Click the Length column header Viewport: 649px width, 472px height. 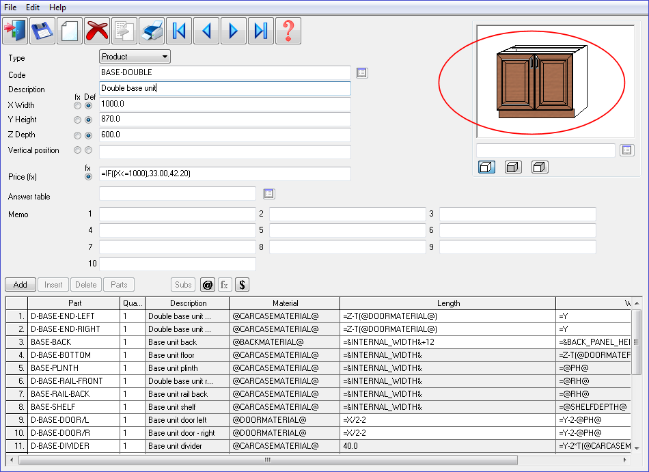448,303
